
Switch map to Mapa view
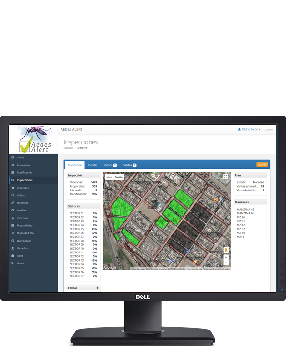(109, 177)
